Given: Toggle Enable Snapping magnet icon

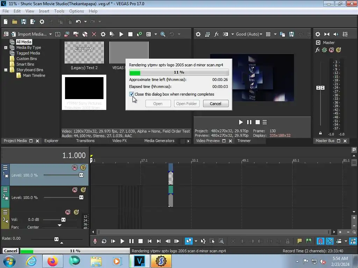Looking at the screenshot, I should [x=321, y=241].
